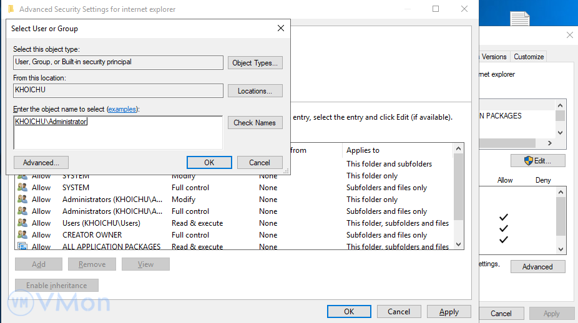Click the group icon of Users entry
Image resolution: width=578 pixels, height=323 pixels.
click(22, 223)
